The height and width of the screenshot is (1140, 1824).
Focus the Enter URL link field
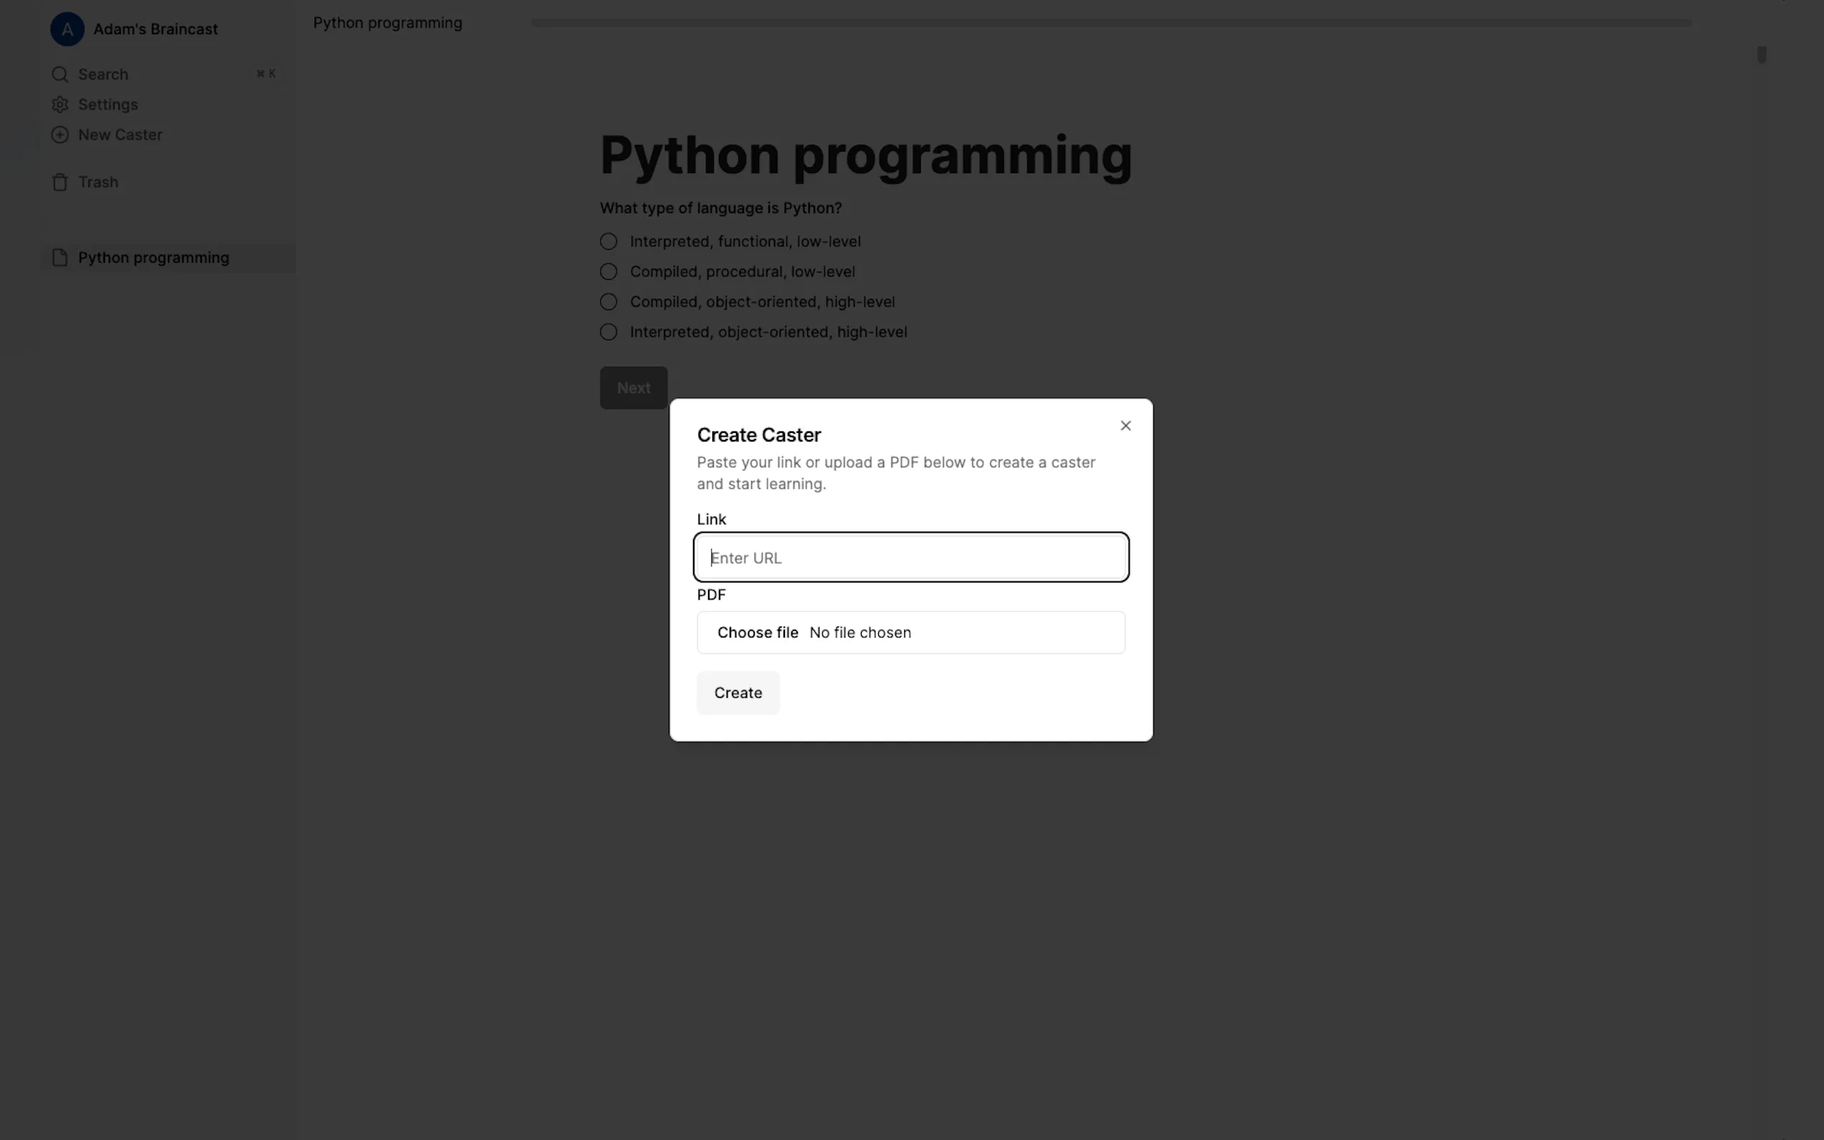[x=911, y=558]
